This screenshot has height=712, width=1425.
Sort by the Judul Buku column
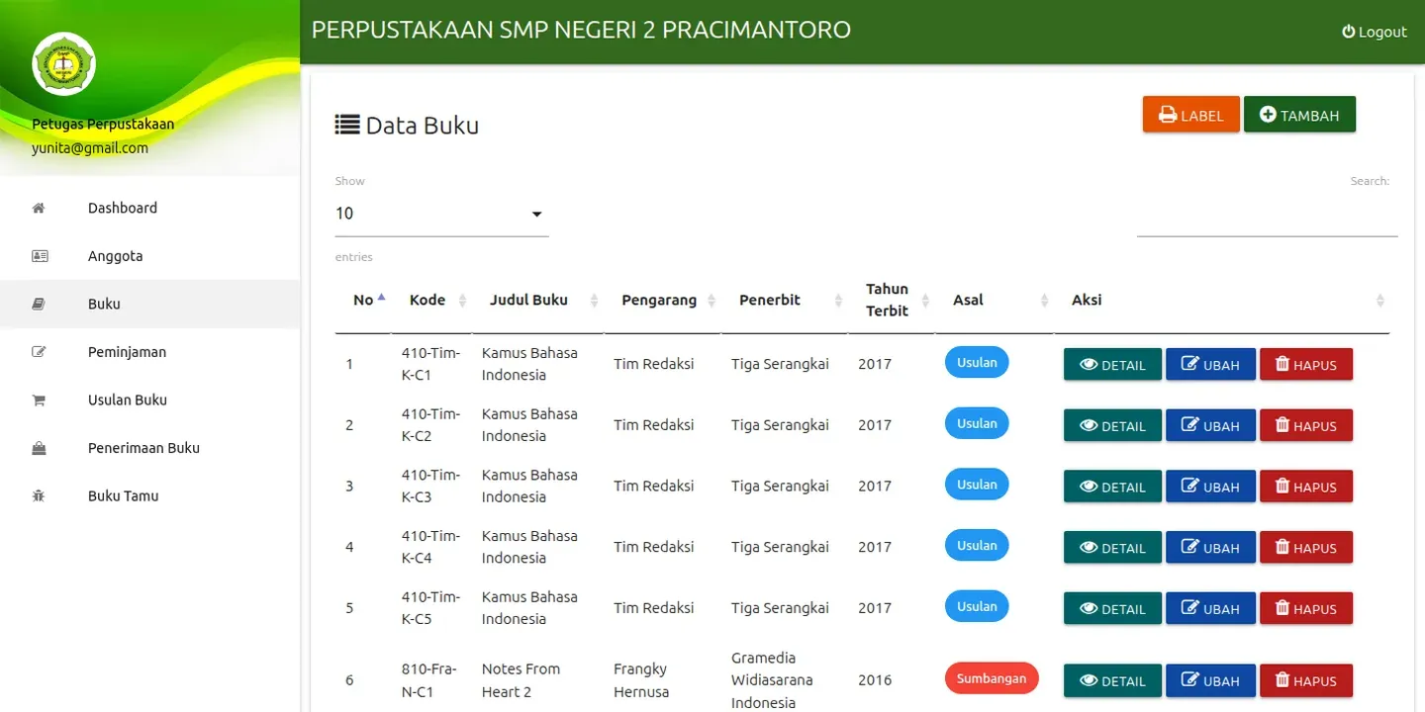[537, 300]
